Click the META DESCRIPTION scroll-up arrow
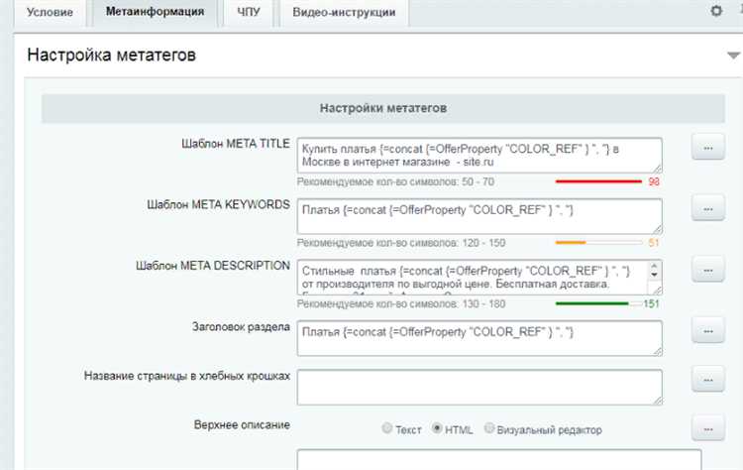Screen dimensions: 743x470 pyautogui.click(x=654, y=267)
